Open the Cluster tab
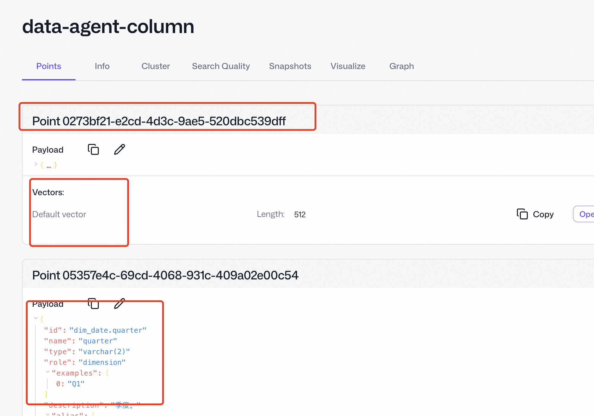 tap(155, 66)
